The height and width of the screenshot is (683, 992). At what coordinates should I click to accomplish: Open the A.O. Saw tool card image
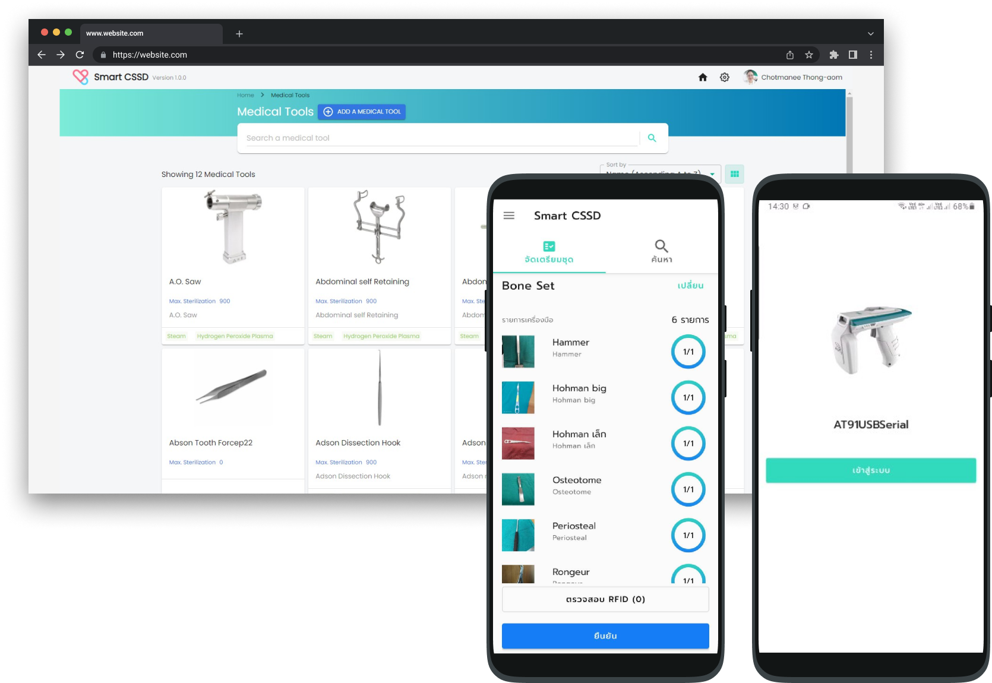tap(233, 227)
